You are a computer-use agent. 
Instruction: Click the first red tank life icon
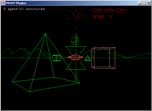click(97, 10)
